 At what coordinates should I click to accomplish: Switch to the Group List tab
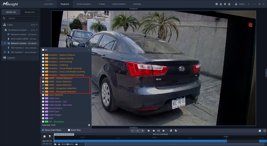tap(29, 12)
